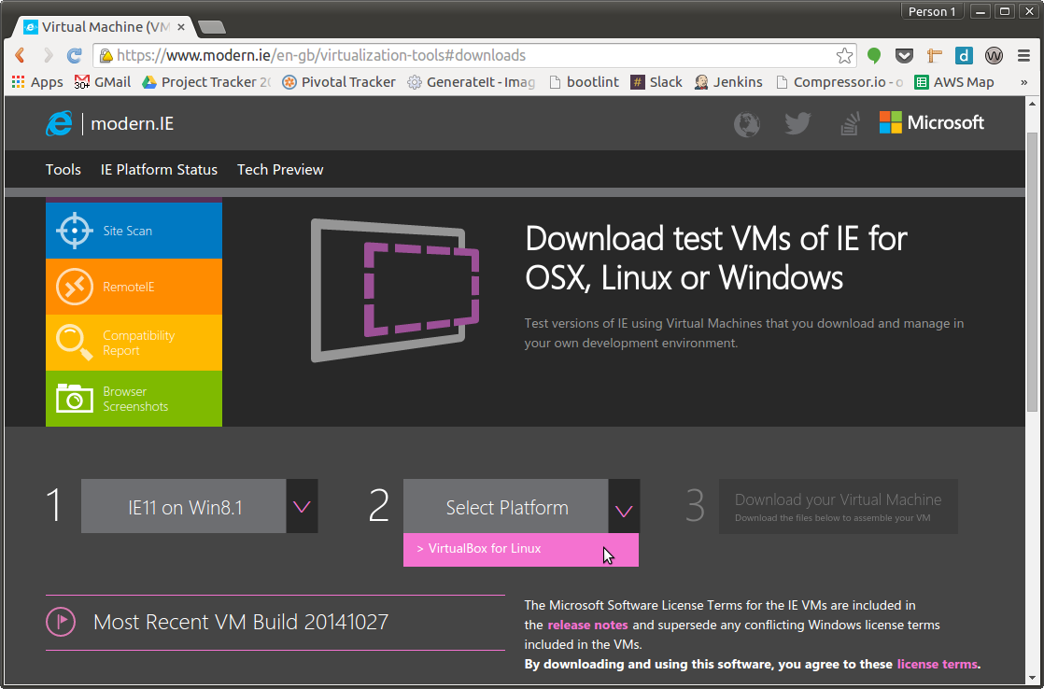Open the Jenkins bookmark

(727, 82)
